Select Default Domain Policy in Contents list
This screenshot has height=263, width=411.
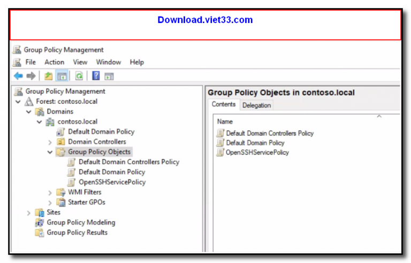255,143
